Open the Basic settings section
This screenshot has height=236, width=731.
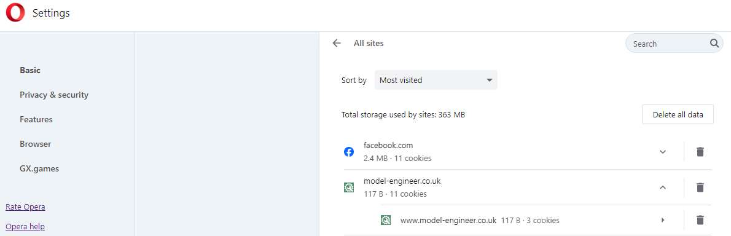click(x=30, y=71)
